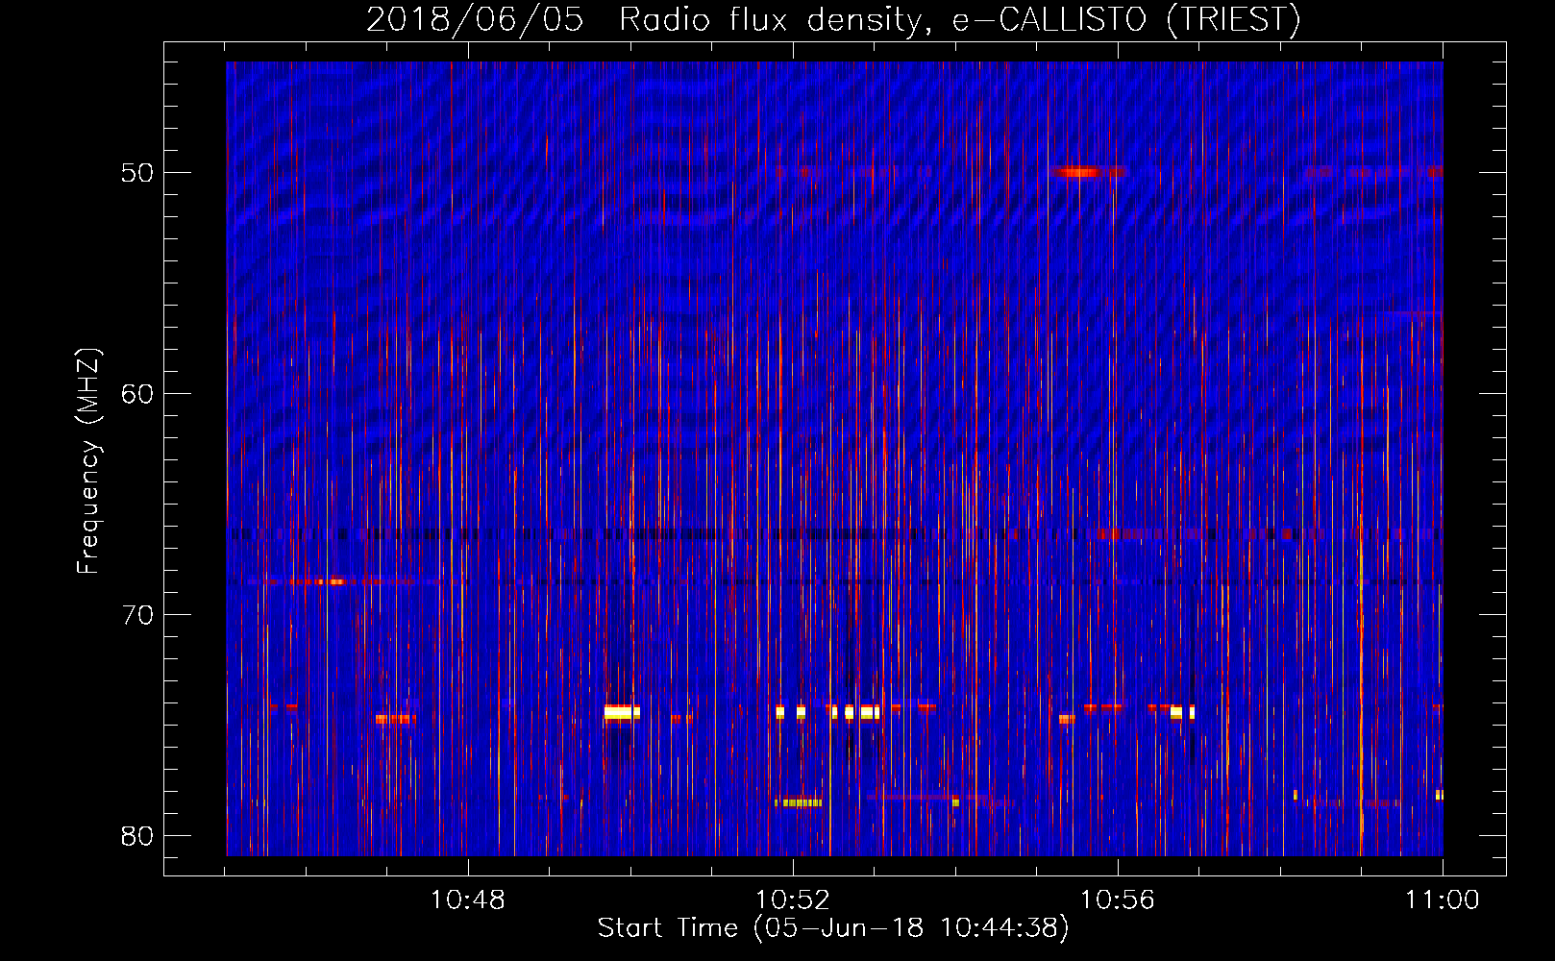This screenshot has height=961, width=1555.
Task: Click the bright white burst near 10:50
Action: pos(621,713)
